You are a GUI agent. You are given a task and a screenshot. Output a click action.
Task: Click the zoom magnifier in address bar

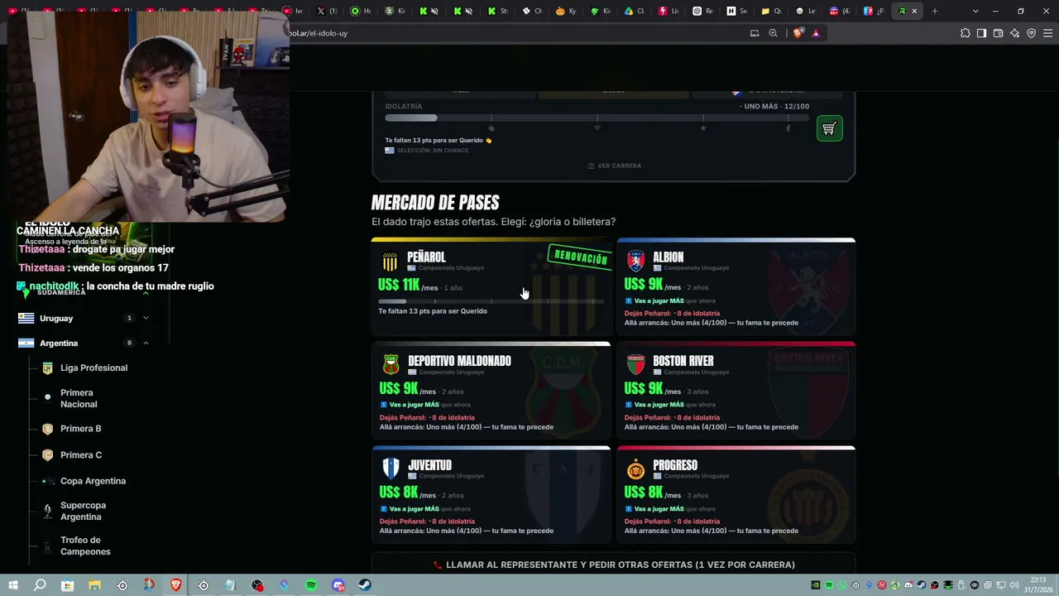(x=773, y=33)
